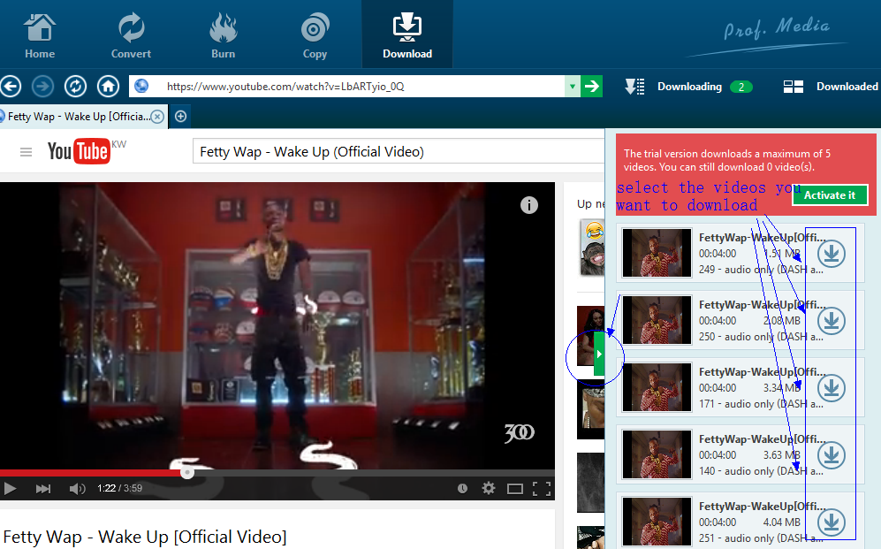
Task: Click the thumbnail of the 251 item
Action: [657, 522]
